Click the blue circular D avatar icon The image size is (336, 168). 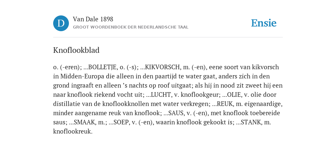pos(61,23)
